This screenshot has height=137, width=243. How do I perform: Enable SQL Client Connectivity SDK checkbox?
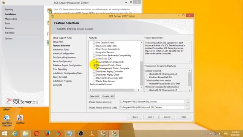[94, 78]
